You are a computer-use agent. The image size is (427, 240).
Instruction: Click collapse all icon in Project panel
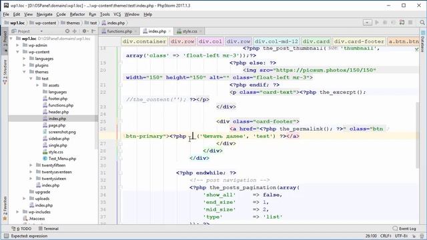pyautogui.click(x=75, y=31)
